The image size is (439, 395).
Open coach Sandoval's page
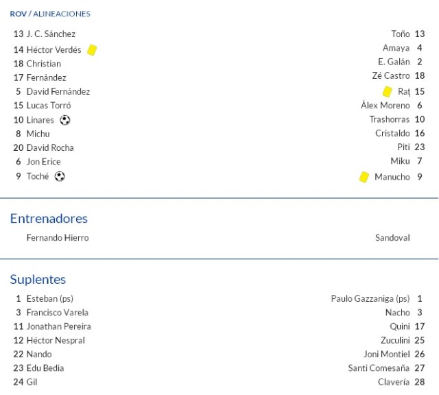pos(392,238)
